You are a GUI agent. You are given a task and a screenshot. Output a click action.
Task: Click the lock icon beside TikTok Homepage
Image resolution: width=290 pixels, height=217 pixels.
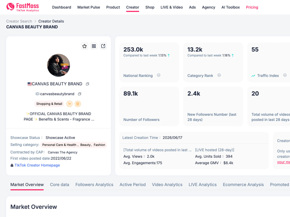pos(12,165)
